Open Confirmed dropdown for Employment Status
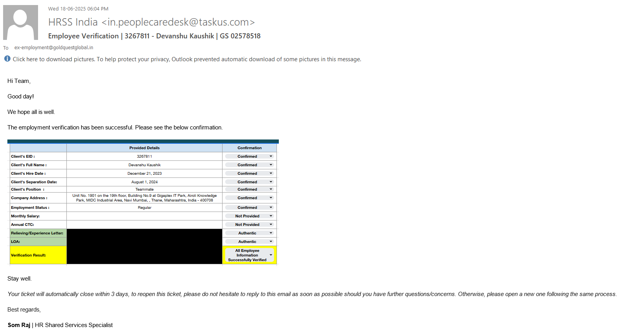This screenshot has height=334, width=626. click(x=249, y=208)
